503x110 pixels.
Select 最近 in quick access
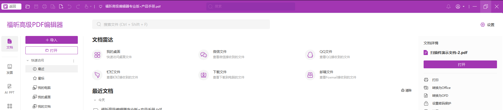[x=52, y=69]
